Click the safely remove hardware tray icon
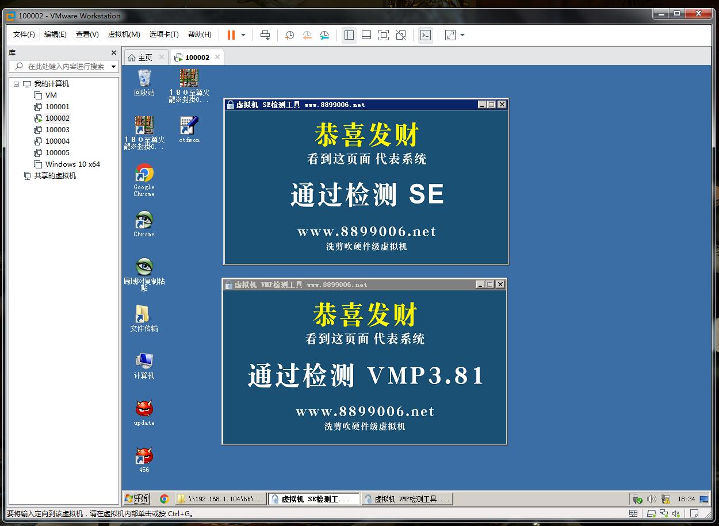This screenshot has height=526, width=719. [638, 499]
